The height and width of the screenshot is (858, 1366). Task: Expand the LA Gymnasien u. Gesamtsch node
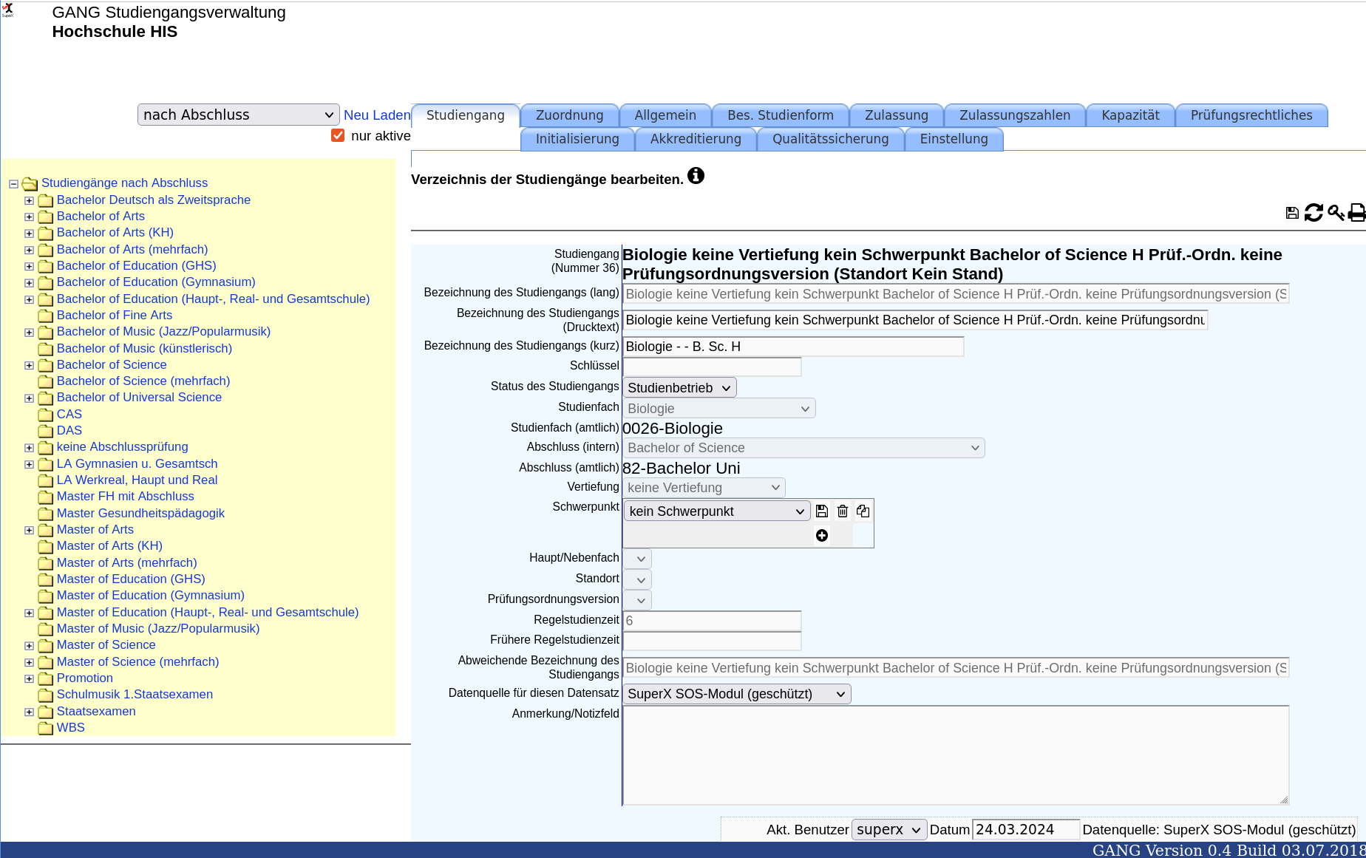(x=29, y=465)
